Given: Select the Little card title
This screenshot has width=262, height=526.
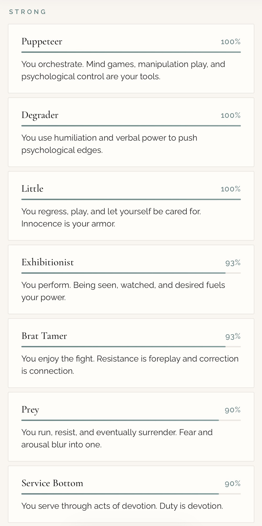Looking at the screenshot, I should point(32,189).
